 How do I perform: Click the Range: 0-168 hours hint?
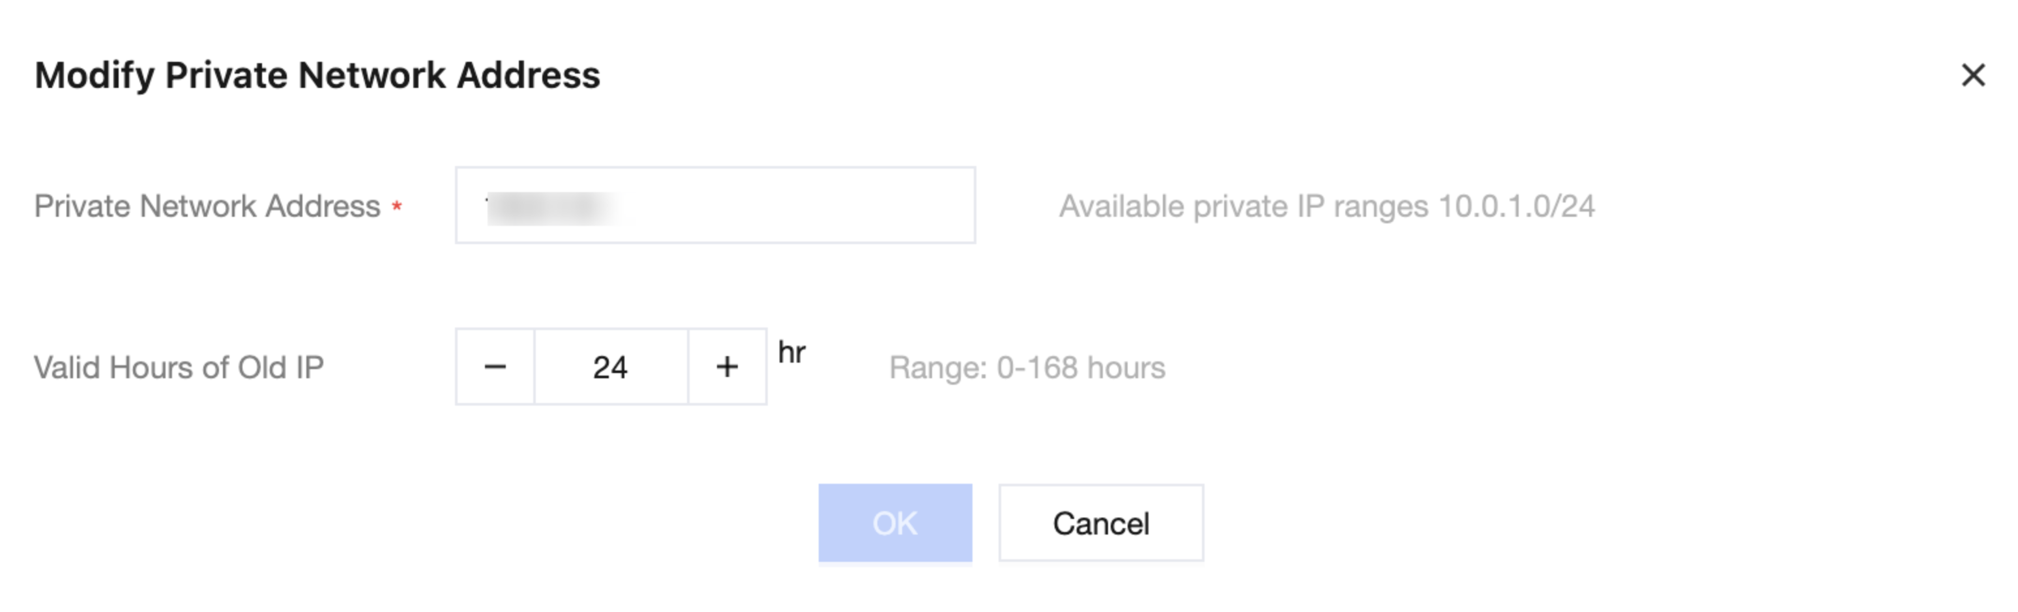click(1026, 368)
